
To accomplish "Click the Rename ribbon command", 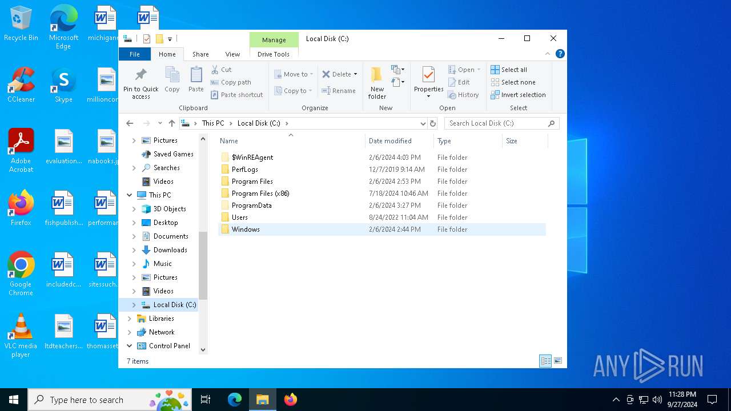I will tap(339, 91).
